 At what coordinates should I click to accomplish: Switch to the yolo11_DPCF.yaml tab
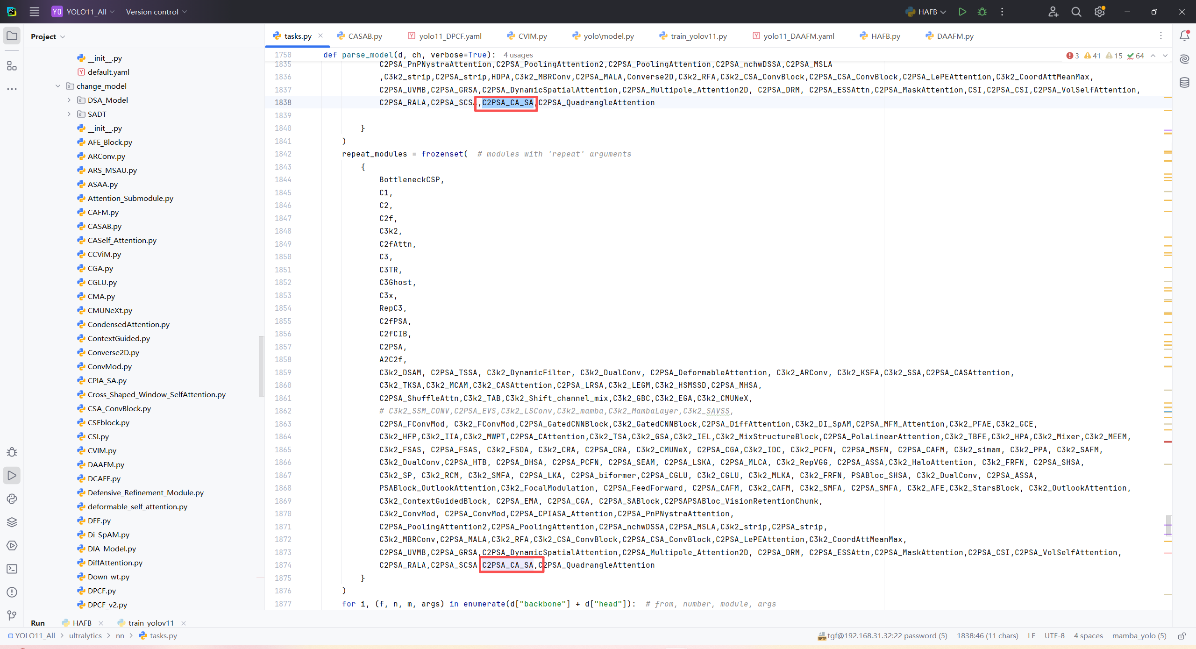coord(450,36)
